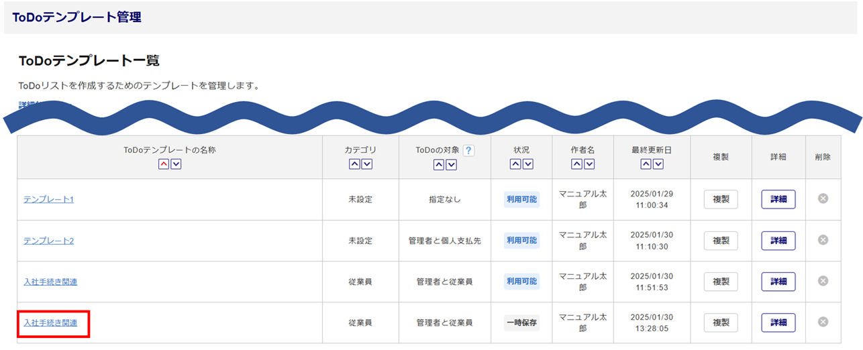This screenshot has width=863, height=350.
Task: Open the テンプレート1 link
Action: (48, 200)
